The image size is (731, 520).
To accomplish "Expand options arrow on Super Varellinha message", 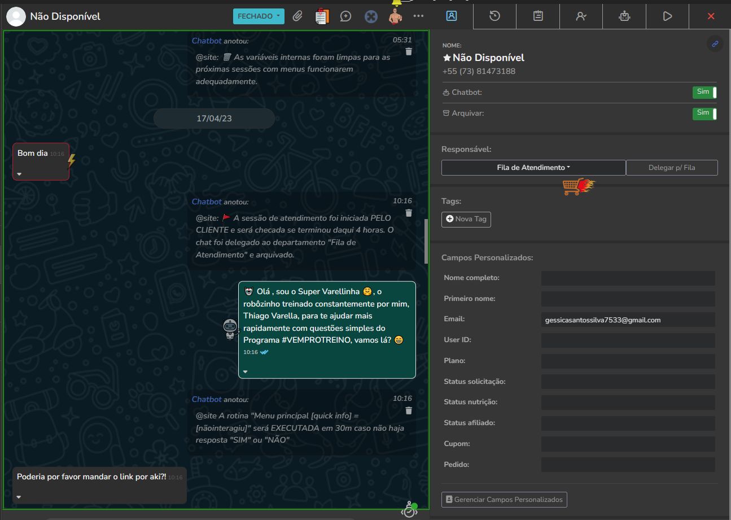I will 245,372.
